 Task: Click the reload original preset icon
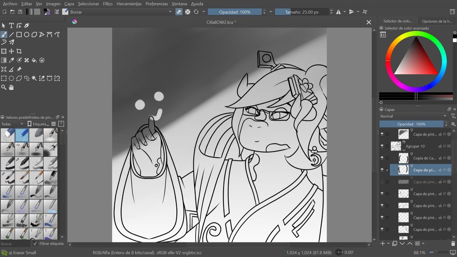(196, 12)
